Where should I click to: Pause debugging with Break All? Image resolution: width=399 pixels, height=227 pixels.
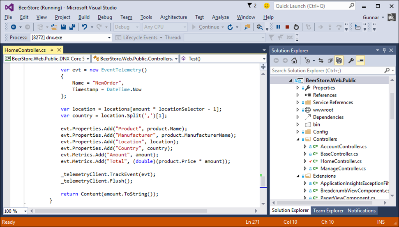point(278,27)
